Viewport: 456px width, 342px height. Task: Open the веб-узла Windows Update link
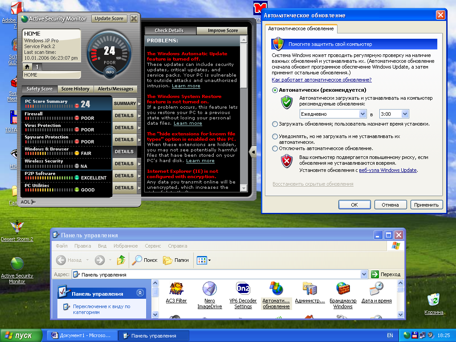[388, 170]
